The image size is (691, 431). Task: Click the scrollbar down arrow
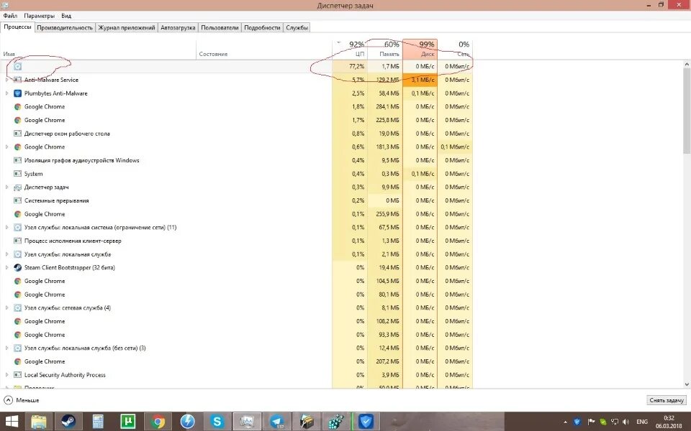687,384
